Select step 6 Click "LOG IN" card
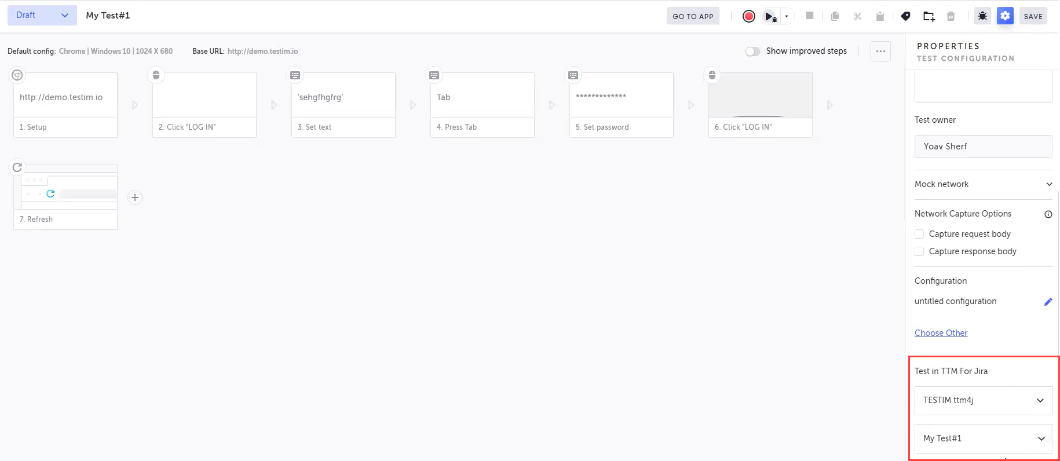This screenshot has width=1060, height=461. (761, 105)
